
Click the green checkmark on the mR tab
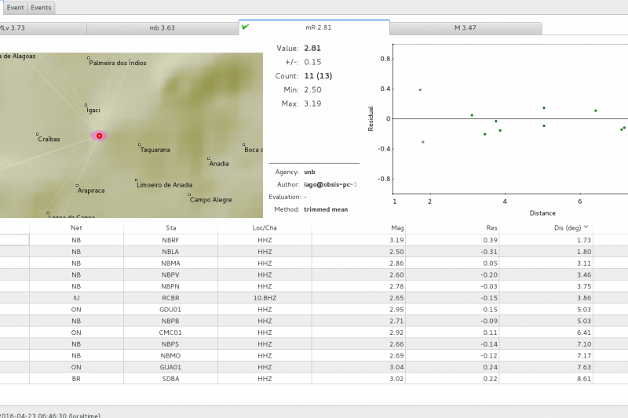click(246, 27)
